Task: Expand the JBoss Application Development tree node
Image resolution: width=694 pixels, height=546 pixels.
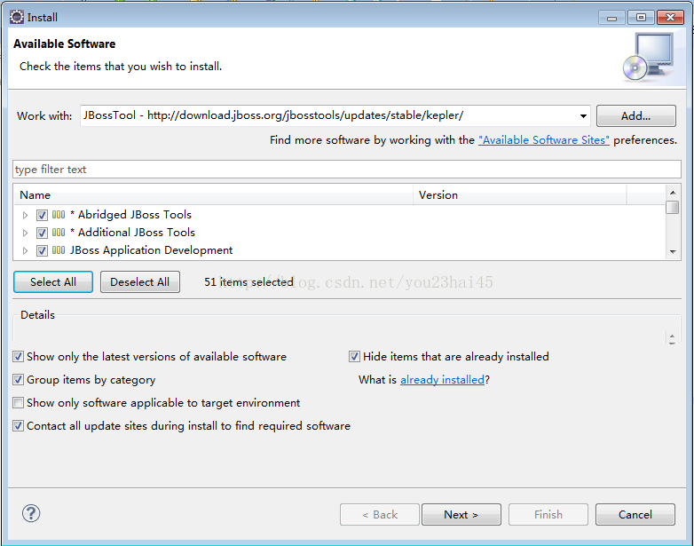Action: point(25,250)
